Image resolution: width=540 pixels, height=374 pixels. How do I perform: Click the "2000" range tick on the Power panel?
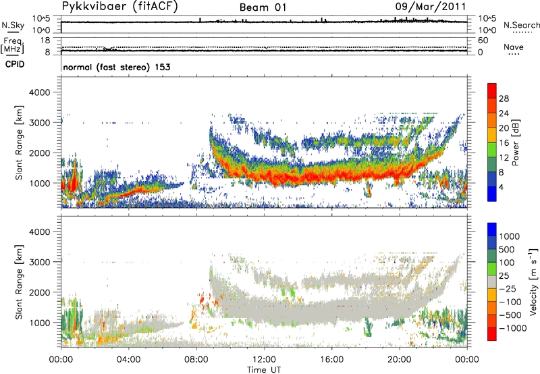click(x=39, y=153)
